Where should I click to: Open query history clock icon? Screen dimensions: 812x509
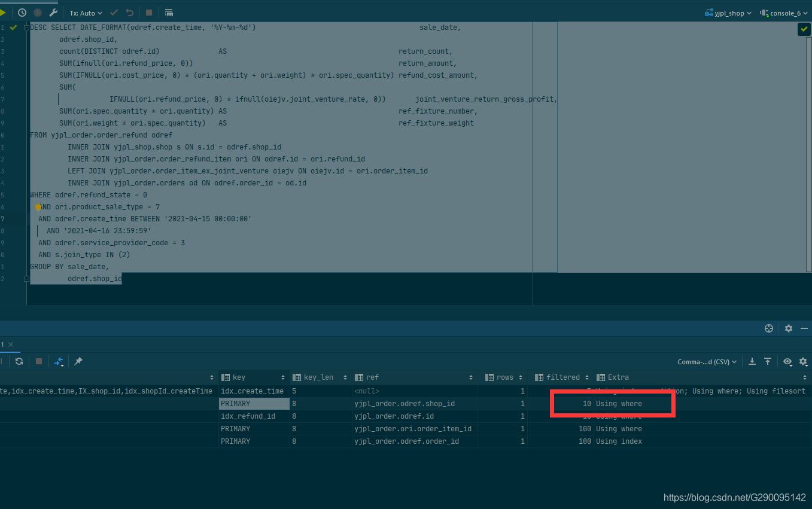point(22,13)
